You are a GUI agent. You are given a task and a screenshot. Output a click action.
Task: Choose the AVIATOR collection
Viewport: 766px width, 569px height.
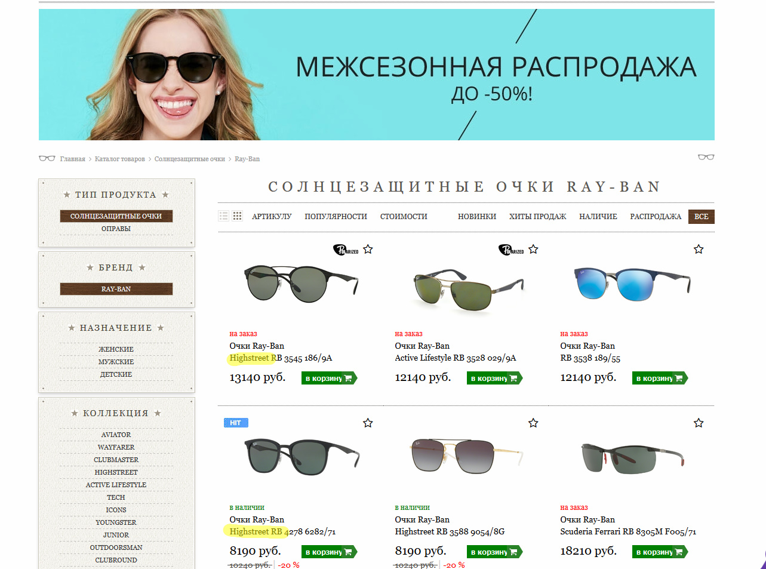(x=116, y=435)
